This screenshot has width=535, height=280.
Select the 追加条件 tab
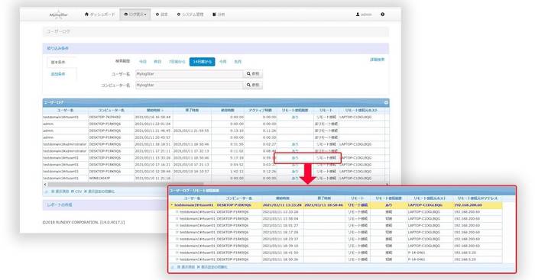pos(58,74)
